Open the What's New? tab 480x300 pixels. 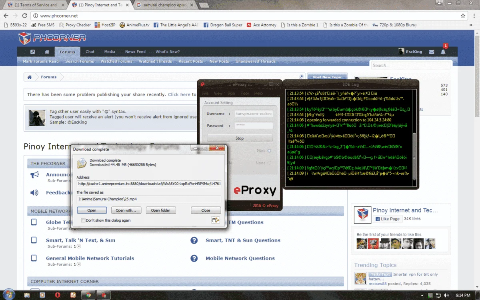(x=168, y=52)
